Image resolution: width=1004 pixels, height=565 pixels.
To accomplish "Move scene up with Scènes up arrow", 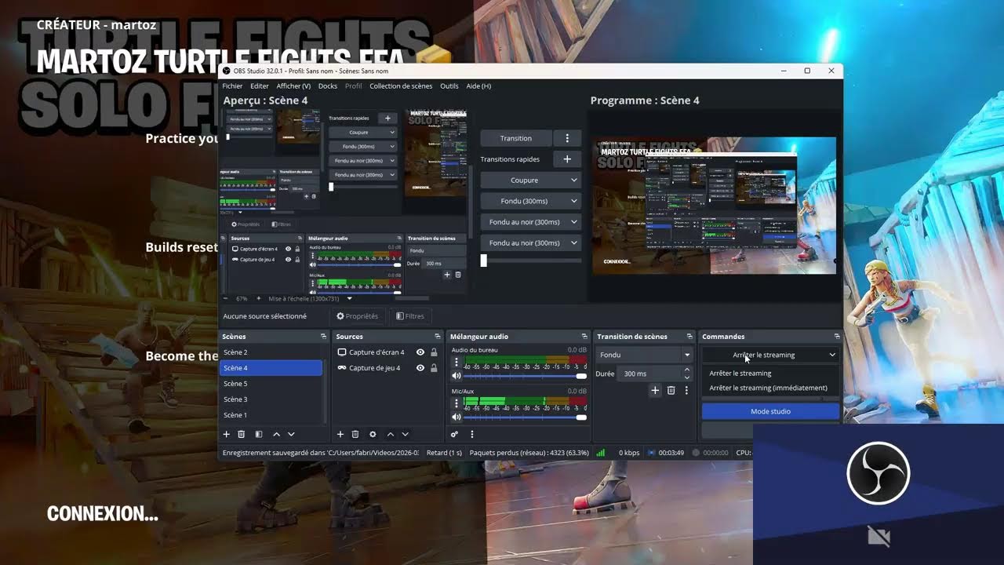I will pyautogui.click(x=276, y=434).
